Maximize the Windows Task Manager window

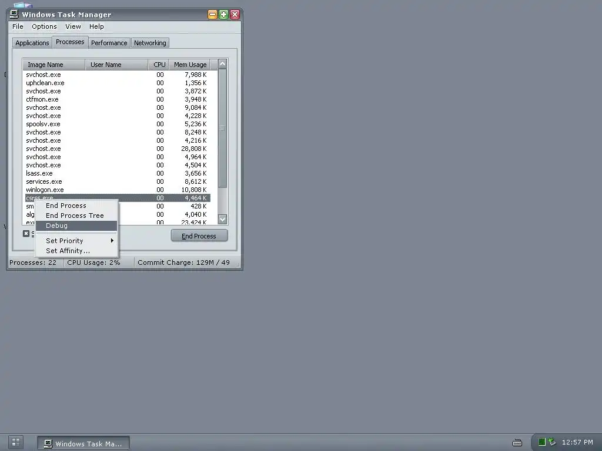pos(223,15)
